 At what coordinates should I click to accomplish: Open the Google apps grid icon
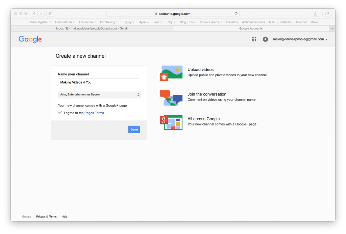(254, 39)
